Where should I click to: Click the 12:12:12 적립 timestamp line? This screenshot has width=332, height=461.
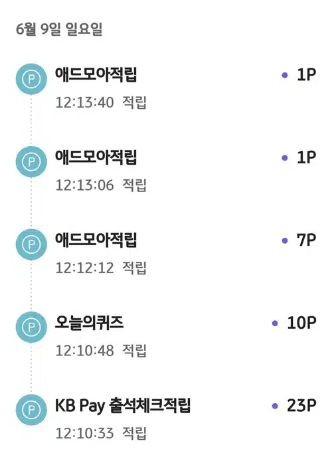[101, 268]
